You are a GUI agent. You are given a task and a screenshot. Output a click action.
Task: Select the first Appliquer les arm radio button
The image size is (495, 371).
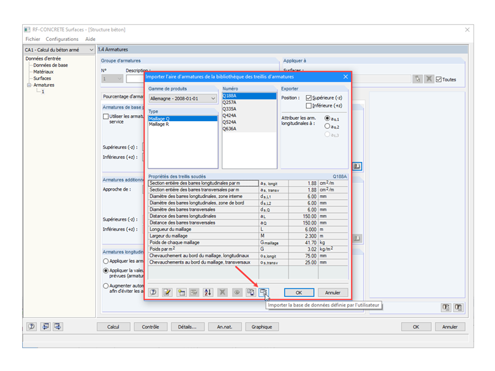click(x=106, y=261)
